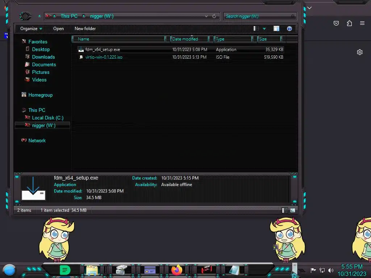Open Videos in the navigation pane

click(x=39, y=80)
